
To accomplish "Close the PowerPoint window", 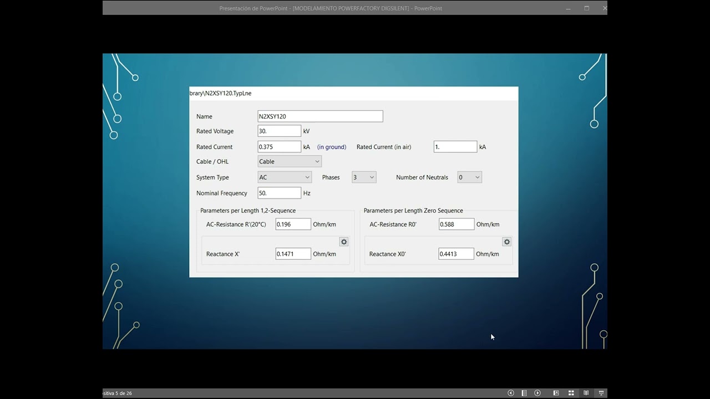I will [604, 8].
